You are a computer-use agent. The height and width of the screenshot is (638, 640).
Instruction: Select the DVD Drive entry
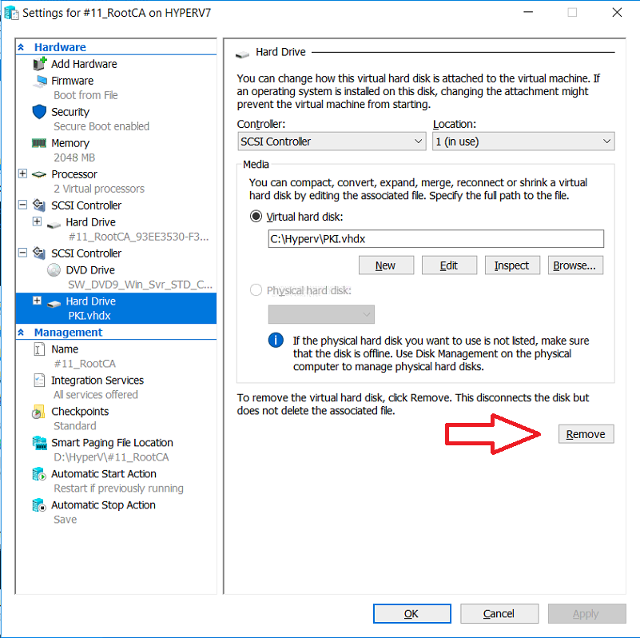[x=90, y=270]
